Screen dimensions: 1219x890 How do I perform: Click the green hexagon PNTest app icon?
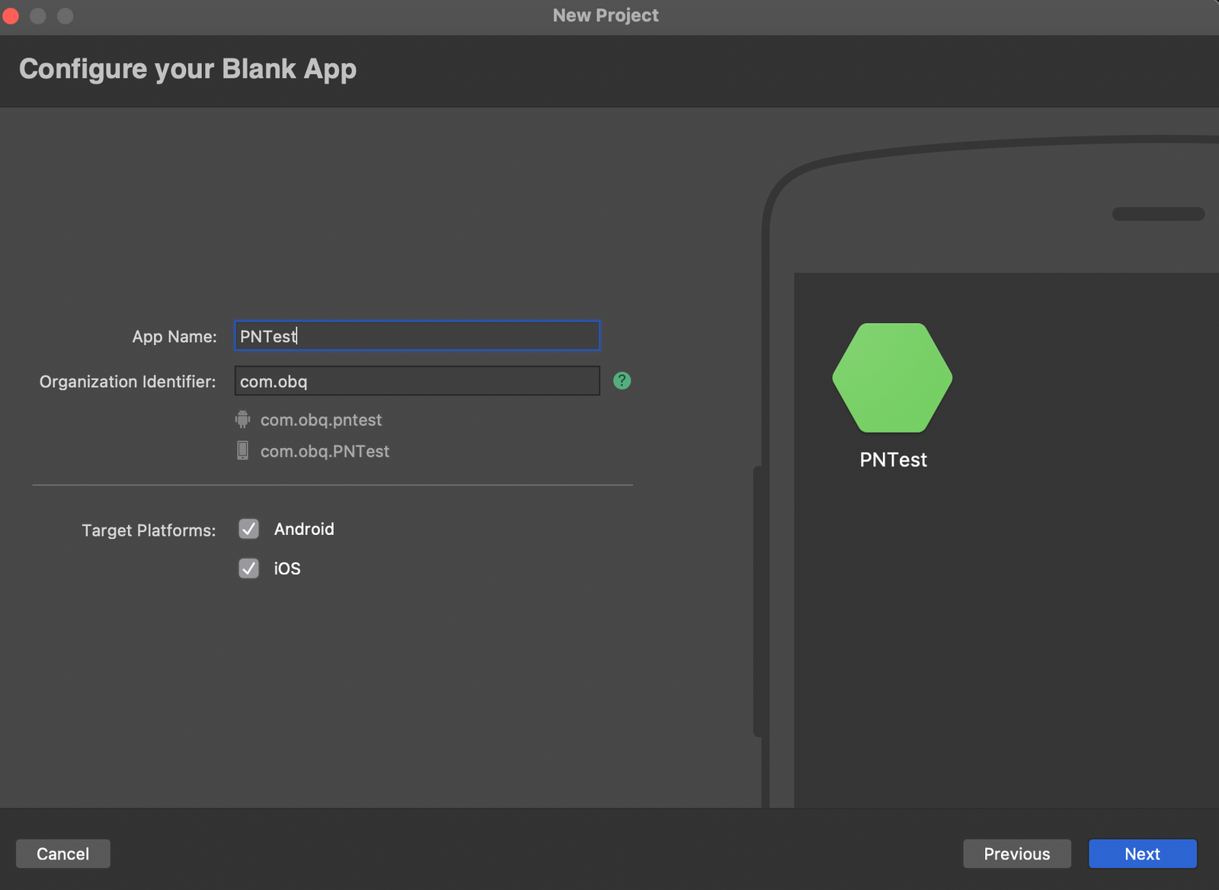click(891, 377)
